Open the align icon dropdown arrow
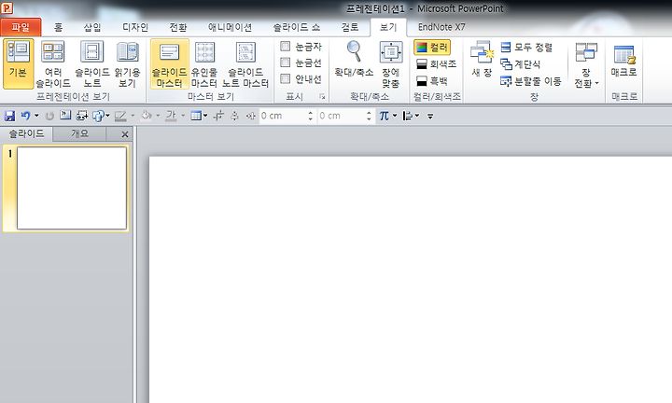Viewport: 672px width, 403px height. pos(417,116)
